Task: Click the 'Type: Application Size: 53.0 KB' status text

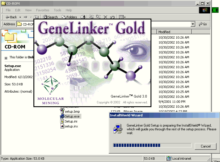Action: tap(23, 159)
